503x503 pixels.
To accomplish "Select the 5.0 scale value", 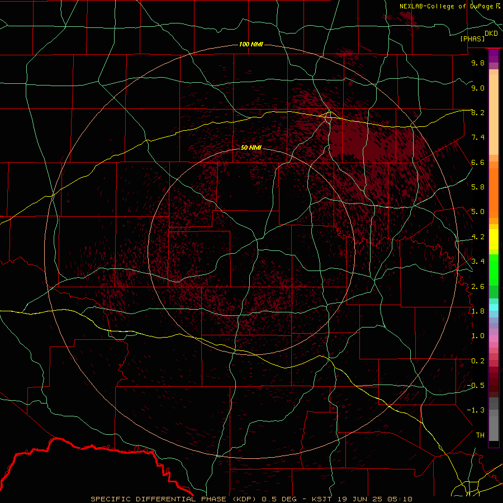I will click(x=478, y=212).
